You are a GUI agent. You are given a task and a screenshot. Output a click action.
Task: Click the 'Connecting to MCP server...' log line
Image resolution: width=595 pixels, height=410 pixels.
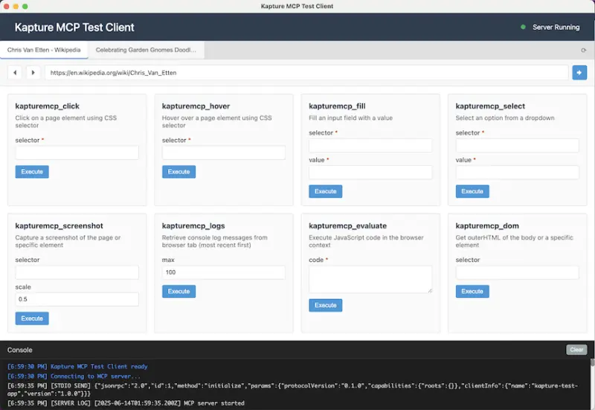point(74,377)
